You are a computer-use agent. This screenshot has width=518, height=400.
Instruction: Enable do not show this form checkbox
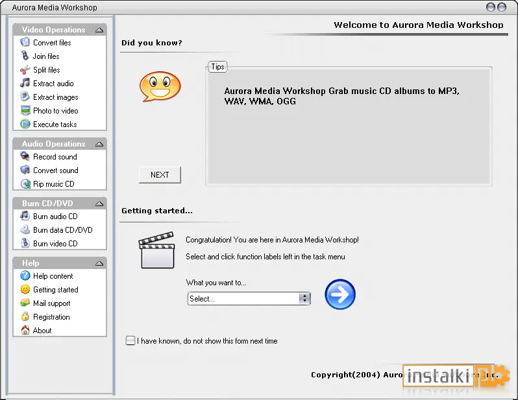(x=130, y=340)
